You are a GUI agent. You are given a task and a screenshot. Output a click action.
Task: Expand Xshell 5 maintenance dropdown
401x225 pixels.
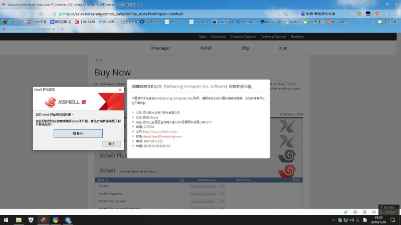tap(207, 186)
